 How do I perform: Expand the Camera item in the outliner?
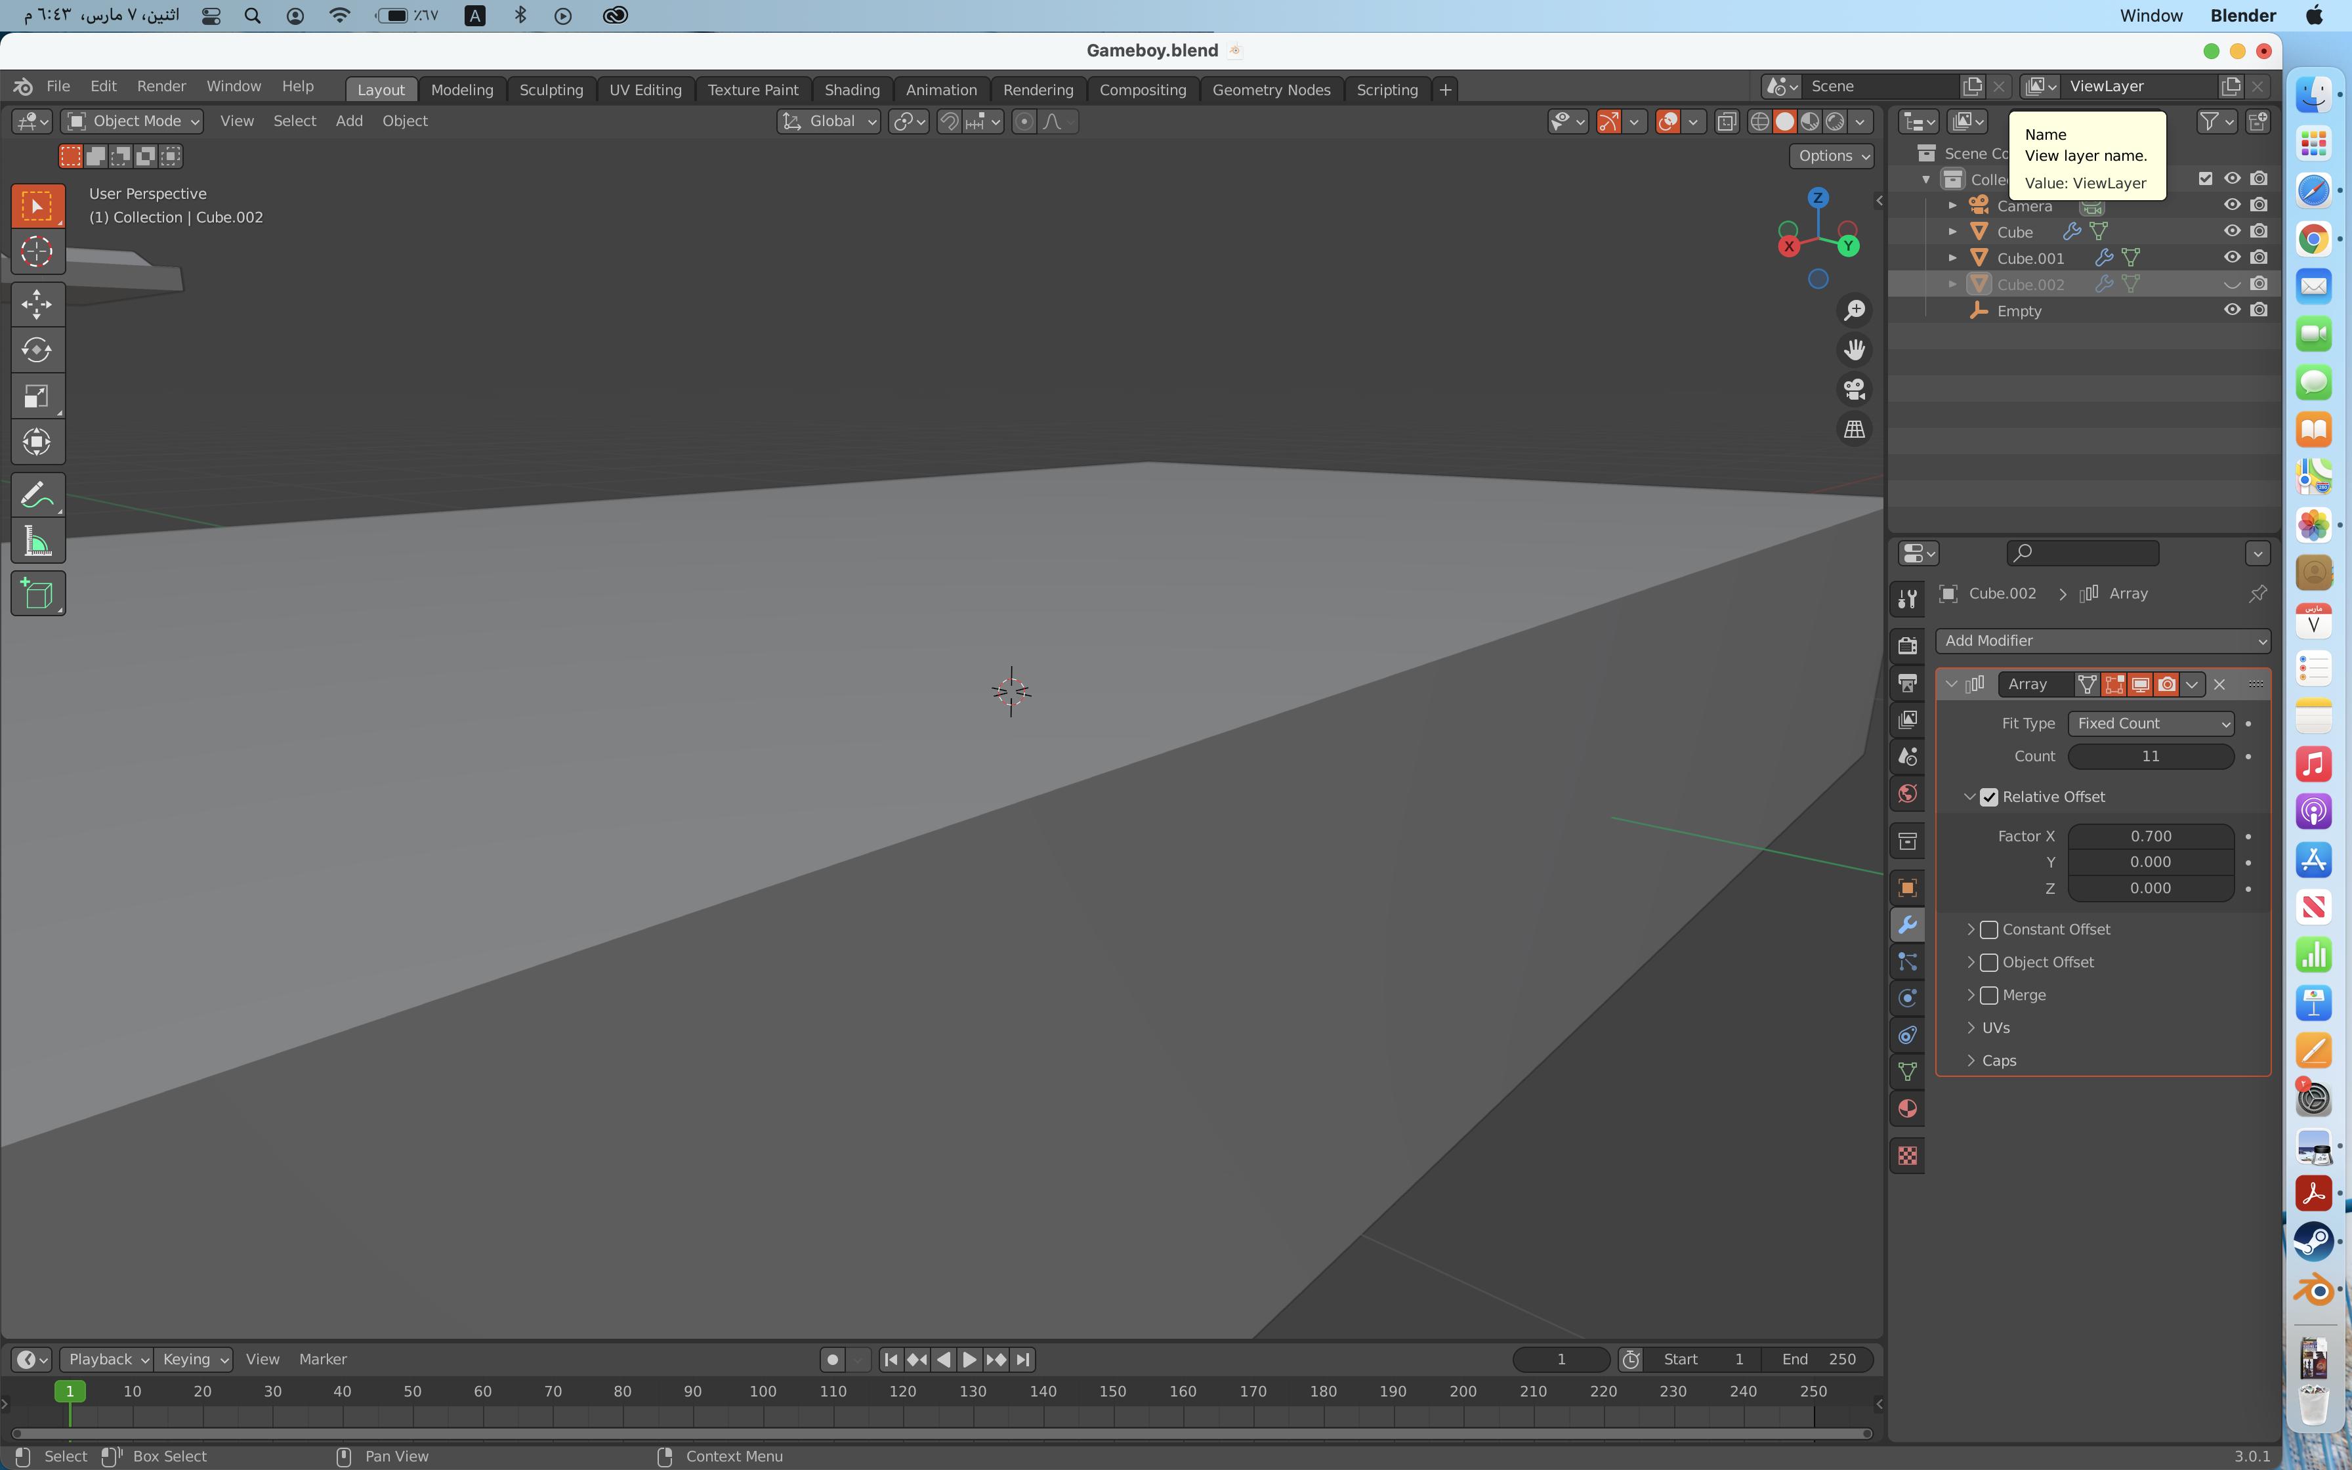[x=1954, y=205]
